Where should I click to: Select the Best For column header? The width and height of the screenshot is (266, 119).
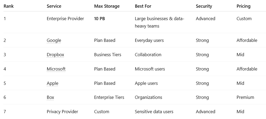click(x=143, y=6)
